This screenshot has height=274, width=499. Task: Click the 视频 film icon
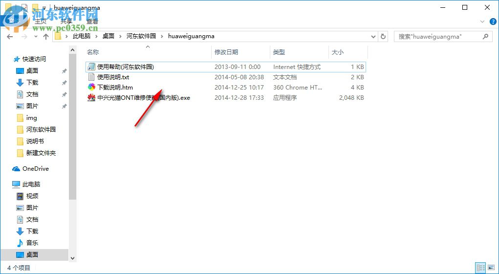pyautogui.click(x=20, y=196)
